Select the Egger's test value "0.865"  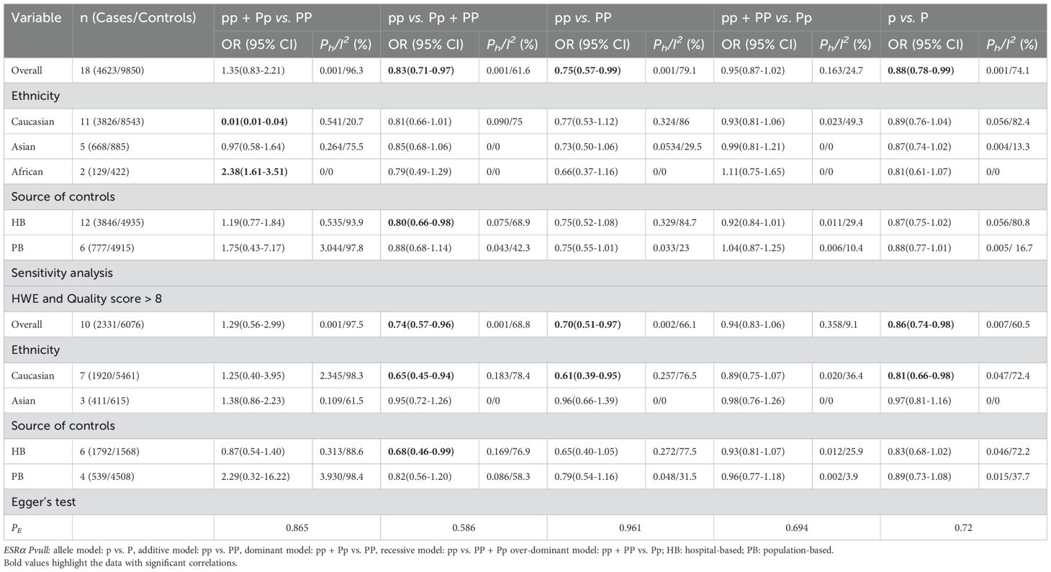[x=297, y=529]
